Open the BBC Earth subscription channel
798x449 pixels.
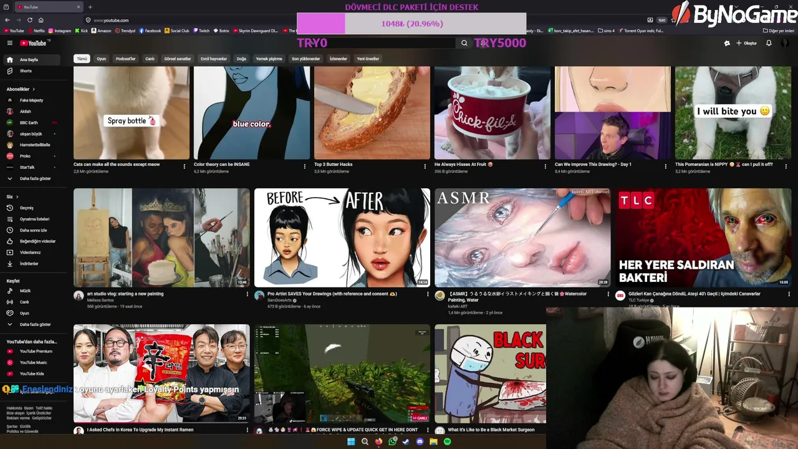29,123
